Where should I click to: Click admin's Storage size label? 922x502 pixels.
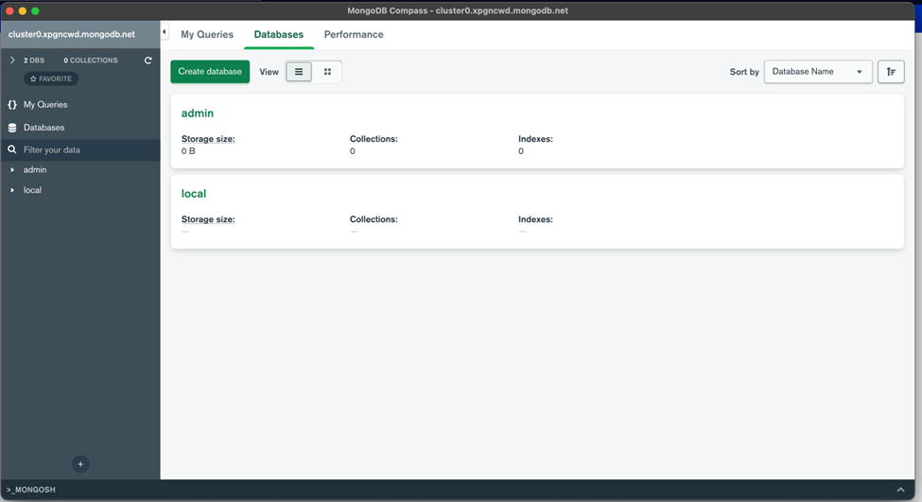[x=208, y=139]
